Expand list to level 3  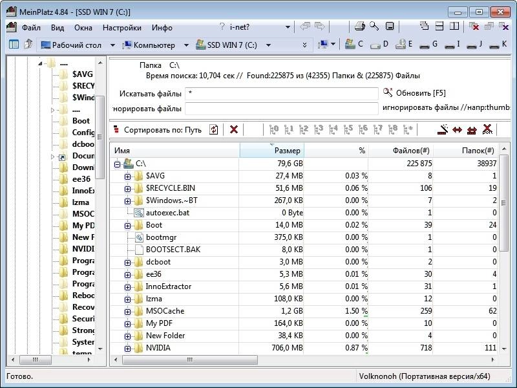click(318, 130)
